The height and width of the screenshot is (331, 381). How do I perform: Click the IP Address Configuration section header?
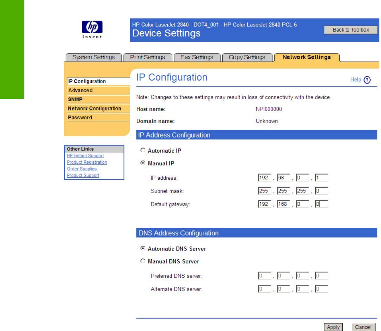coord(257,135)
